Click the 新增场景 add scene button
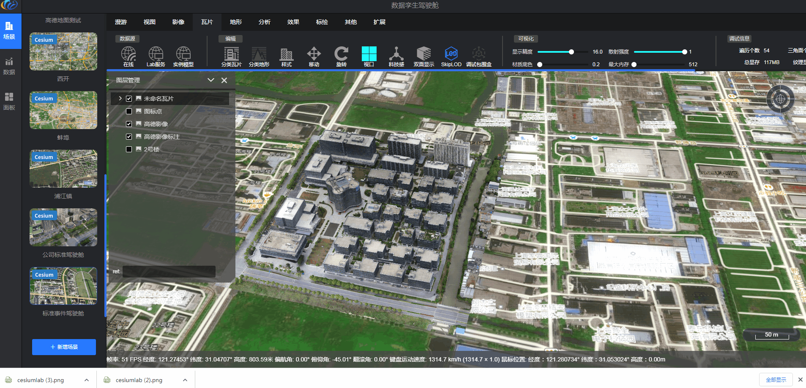Viewport: 806px width, 388px height. 64,347
